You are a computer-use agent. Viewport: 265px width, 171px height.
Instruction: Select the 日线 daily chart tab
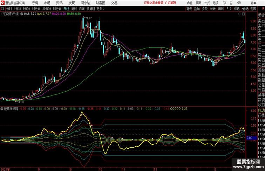point(66,9)
